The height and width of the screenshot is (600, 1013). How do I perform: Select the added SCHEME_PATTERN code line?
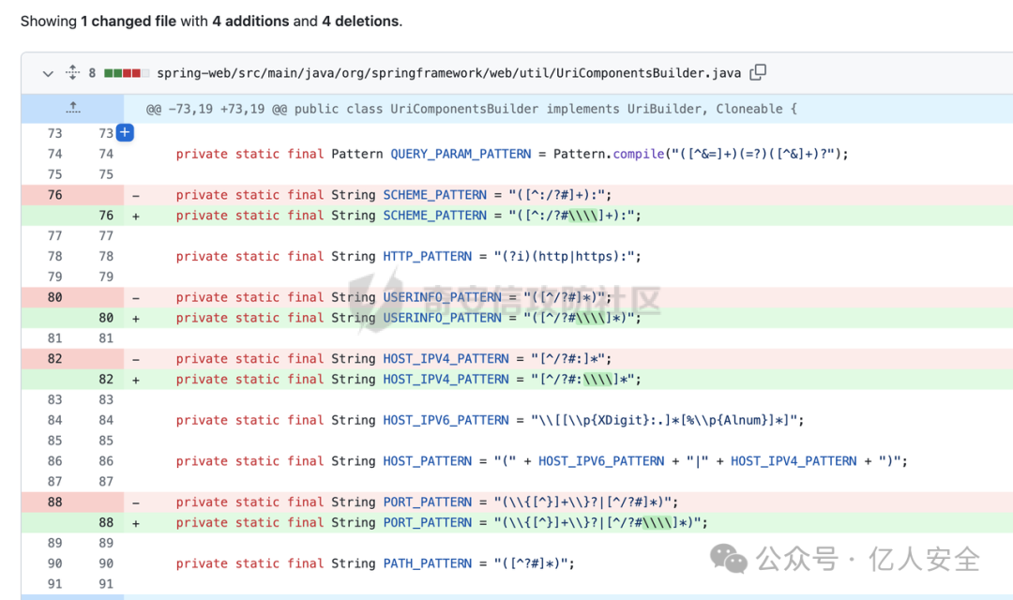[408, 215]
